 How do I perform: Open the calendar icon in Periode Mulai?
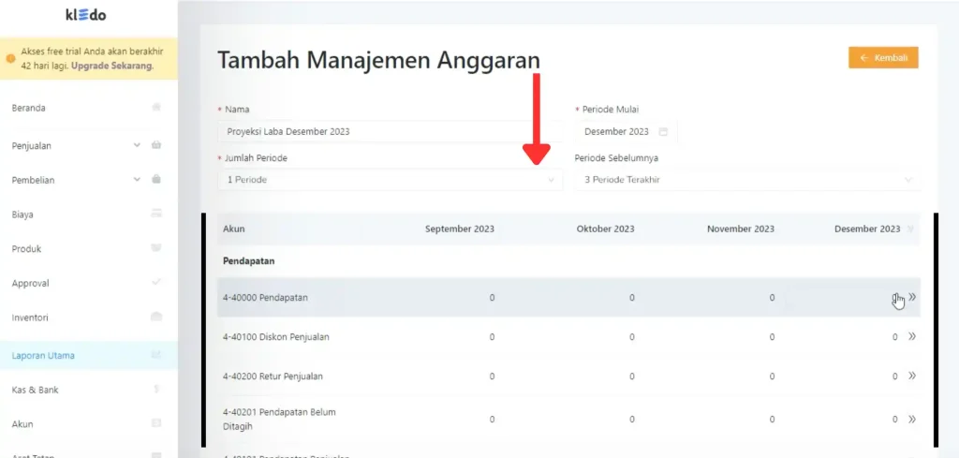click(x=663, y=131)
